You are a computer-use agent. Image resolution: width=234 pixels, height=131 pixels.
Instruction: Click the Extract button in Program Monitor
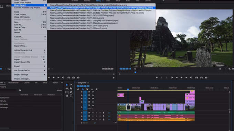201,78
